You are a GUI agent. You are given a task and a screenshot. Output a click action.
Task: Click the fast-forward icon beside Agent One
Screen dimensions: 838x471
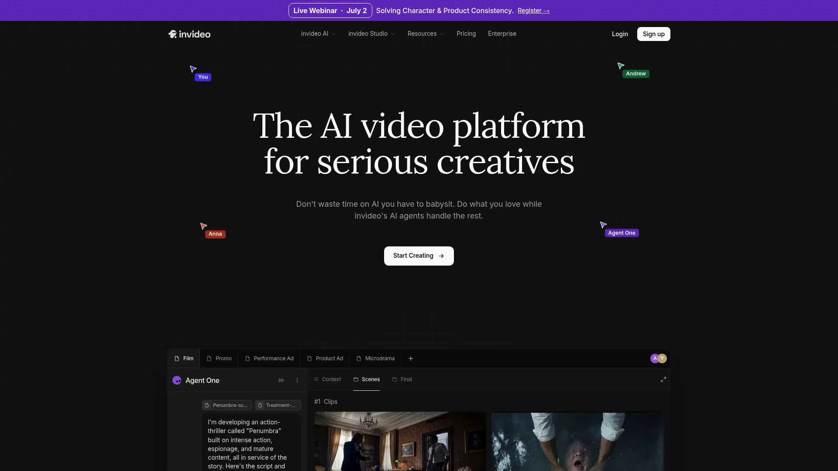282,380
